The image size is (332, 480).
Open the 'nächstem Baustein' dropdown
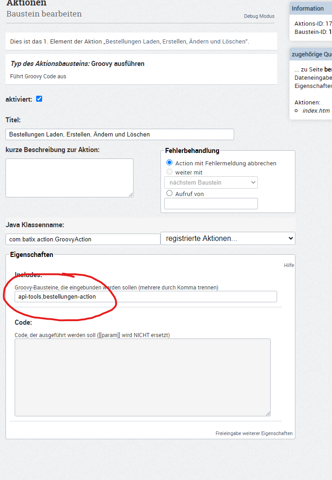click(211, 182)
